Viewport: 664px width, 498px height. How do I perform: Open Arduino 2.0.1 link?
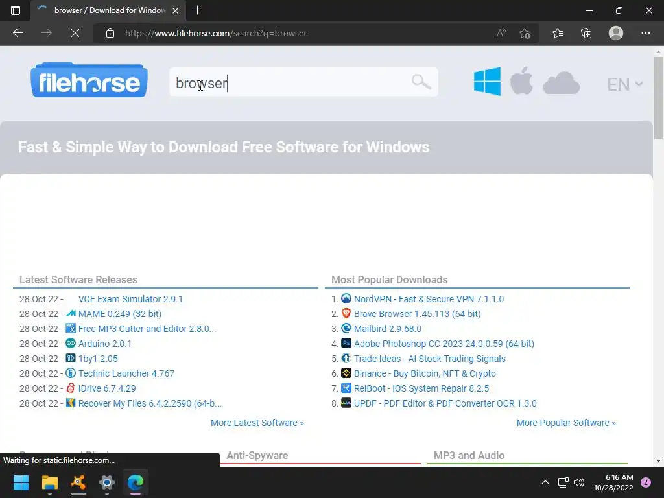[x=104, y=344]
